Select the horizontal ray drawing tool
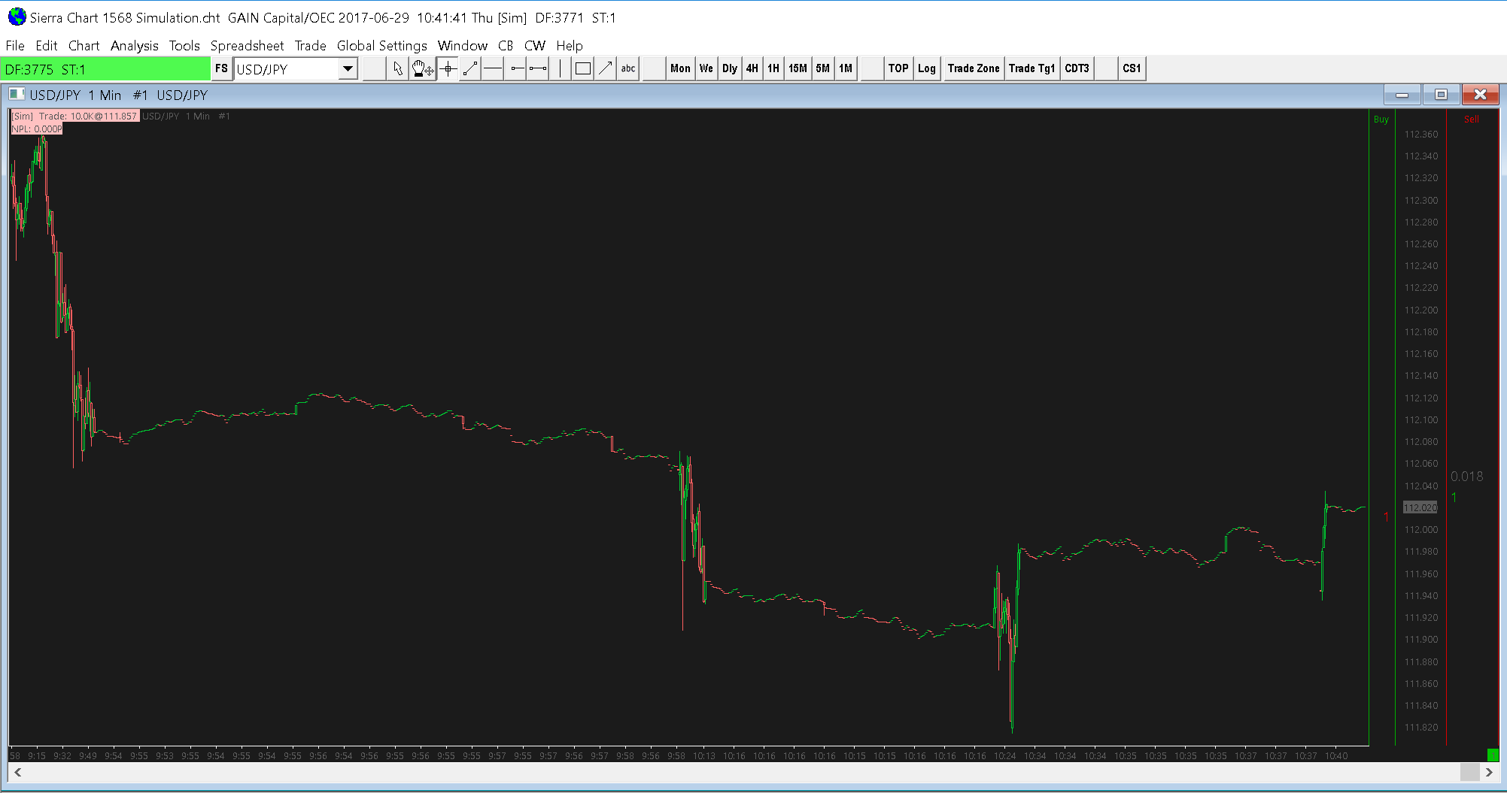 [x=516, y=69]
